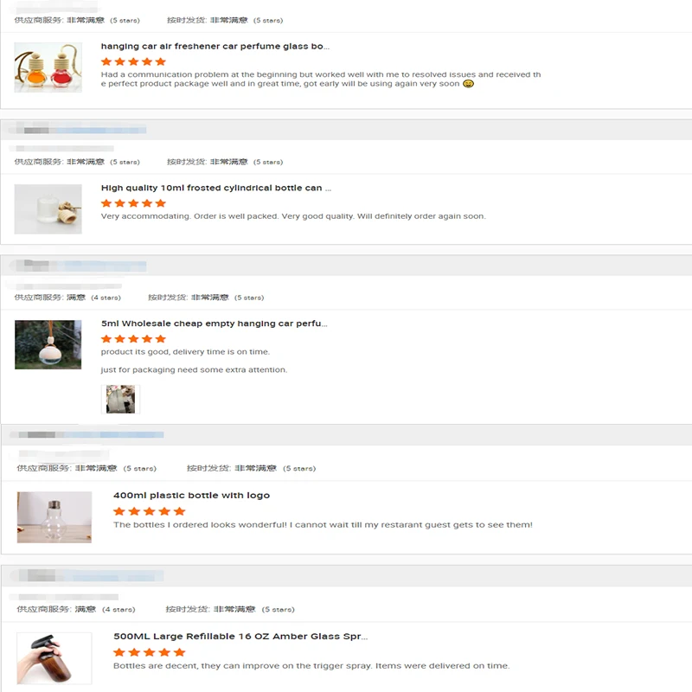The height and width of the screenshot is (692, 692).
Task: Open the hanging car air freshener product thumbnail
Action: pyautogui.click(x=48, y=67)
